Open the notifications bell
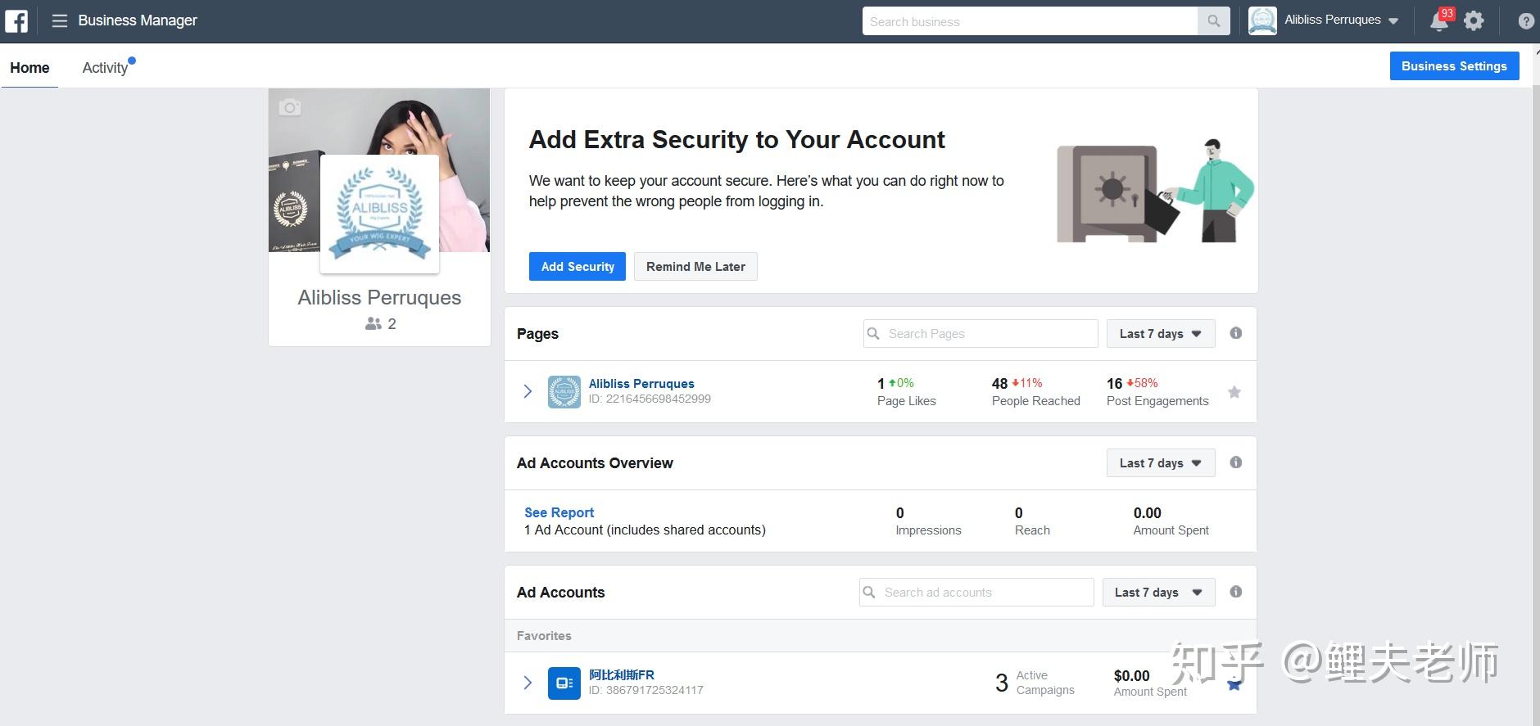Screen dimensions: 1540x726 coord(1439,21)
